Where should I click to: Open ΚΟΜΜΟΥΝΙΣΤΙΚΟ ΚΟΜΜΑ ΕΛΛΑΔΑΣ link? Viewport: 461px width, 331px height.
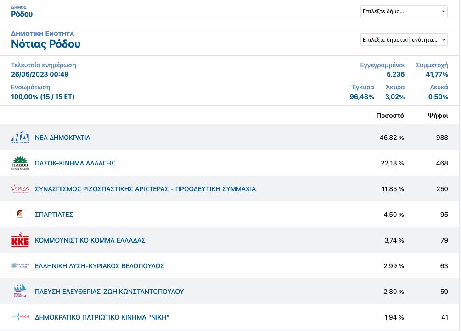click(x=90, y=240)
